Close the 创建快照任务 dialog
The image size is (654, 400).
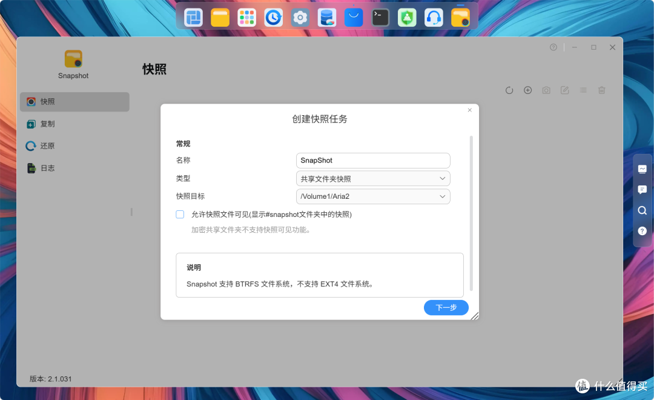click(x=470, y=110)
